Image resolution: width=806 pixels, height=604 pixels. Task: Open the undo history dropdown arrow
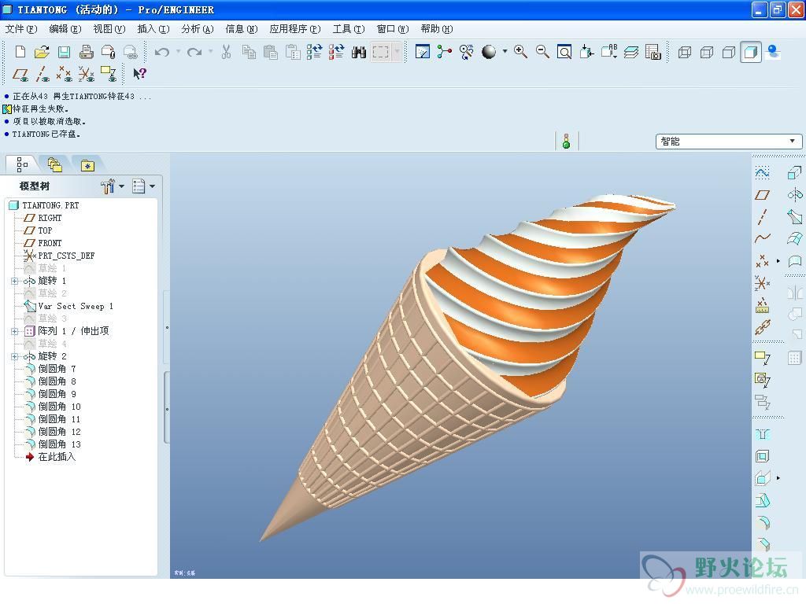pos(178,52)
